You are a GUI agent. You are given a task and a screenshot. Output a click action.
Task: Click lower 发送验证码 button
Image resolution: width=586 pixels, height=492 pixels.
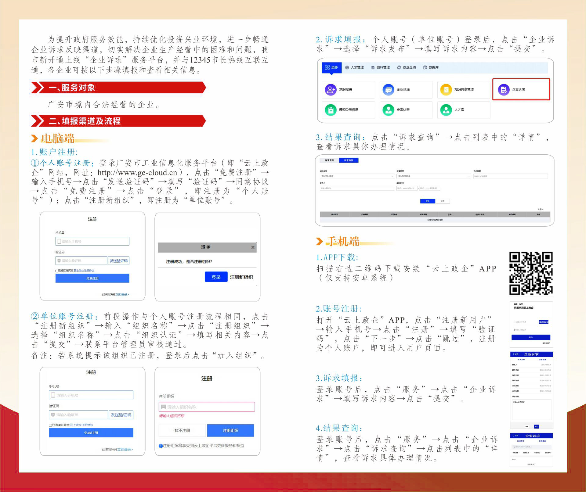pos(121,415)
